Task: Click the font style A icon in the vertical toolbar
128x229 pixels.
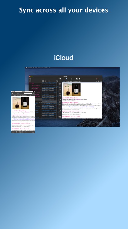Action: click(x=60, y=100)
